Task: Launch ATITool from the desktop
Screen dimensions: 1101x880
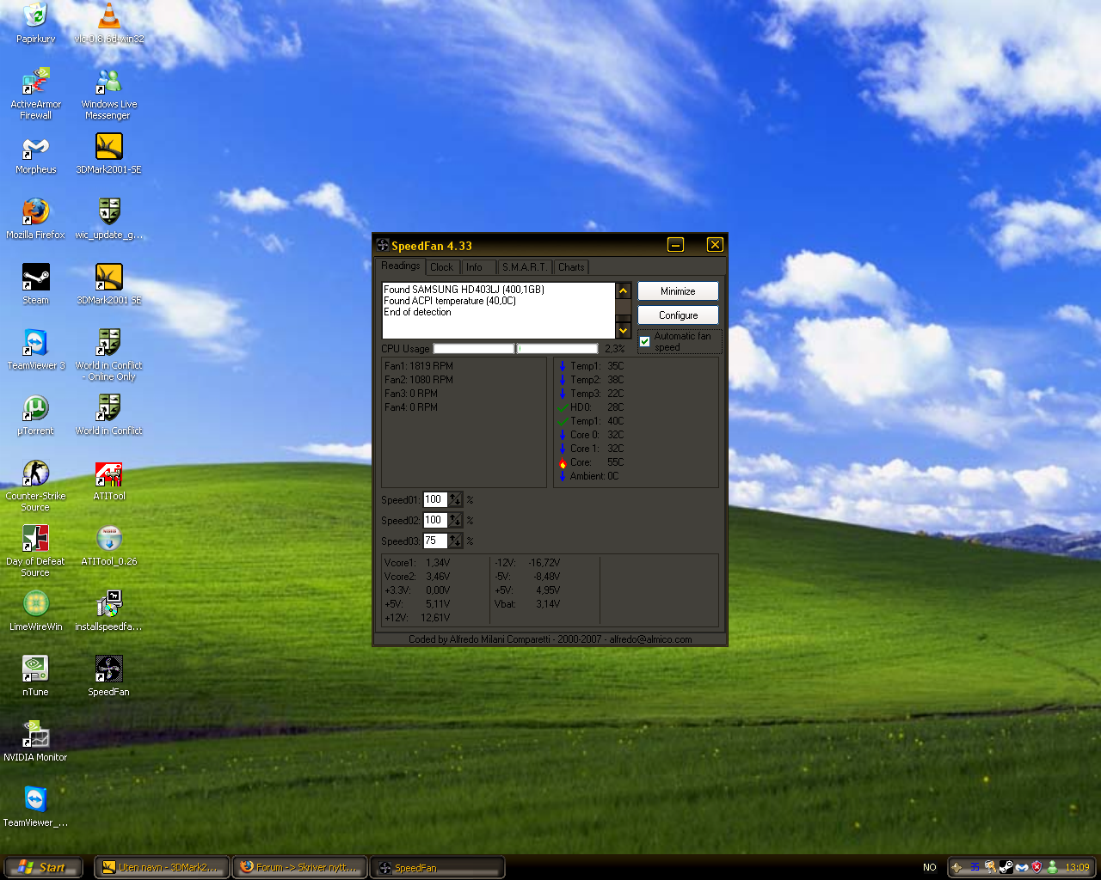Action: [x=108, y=474]
